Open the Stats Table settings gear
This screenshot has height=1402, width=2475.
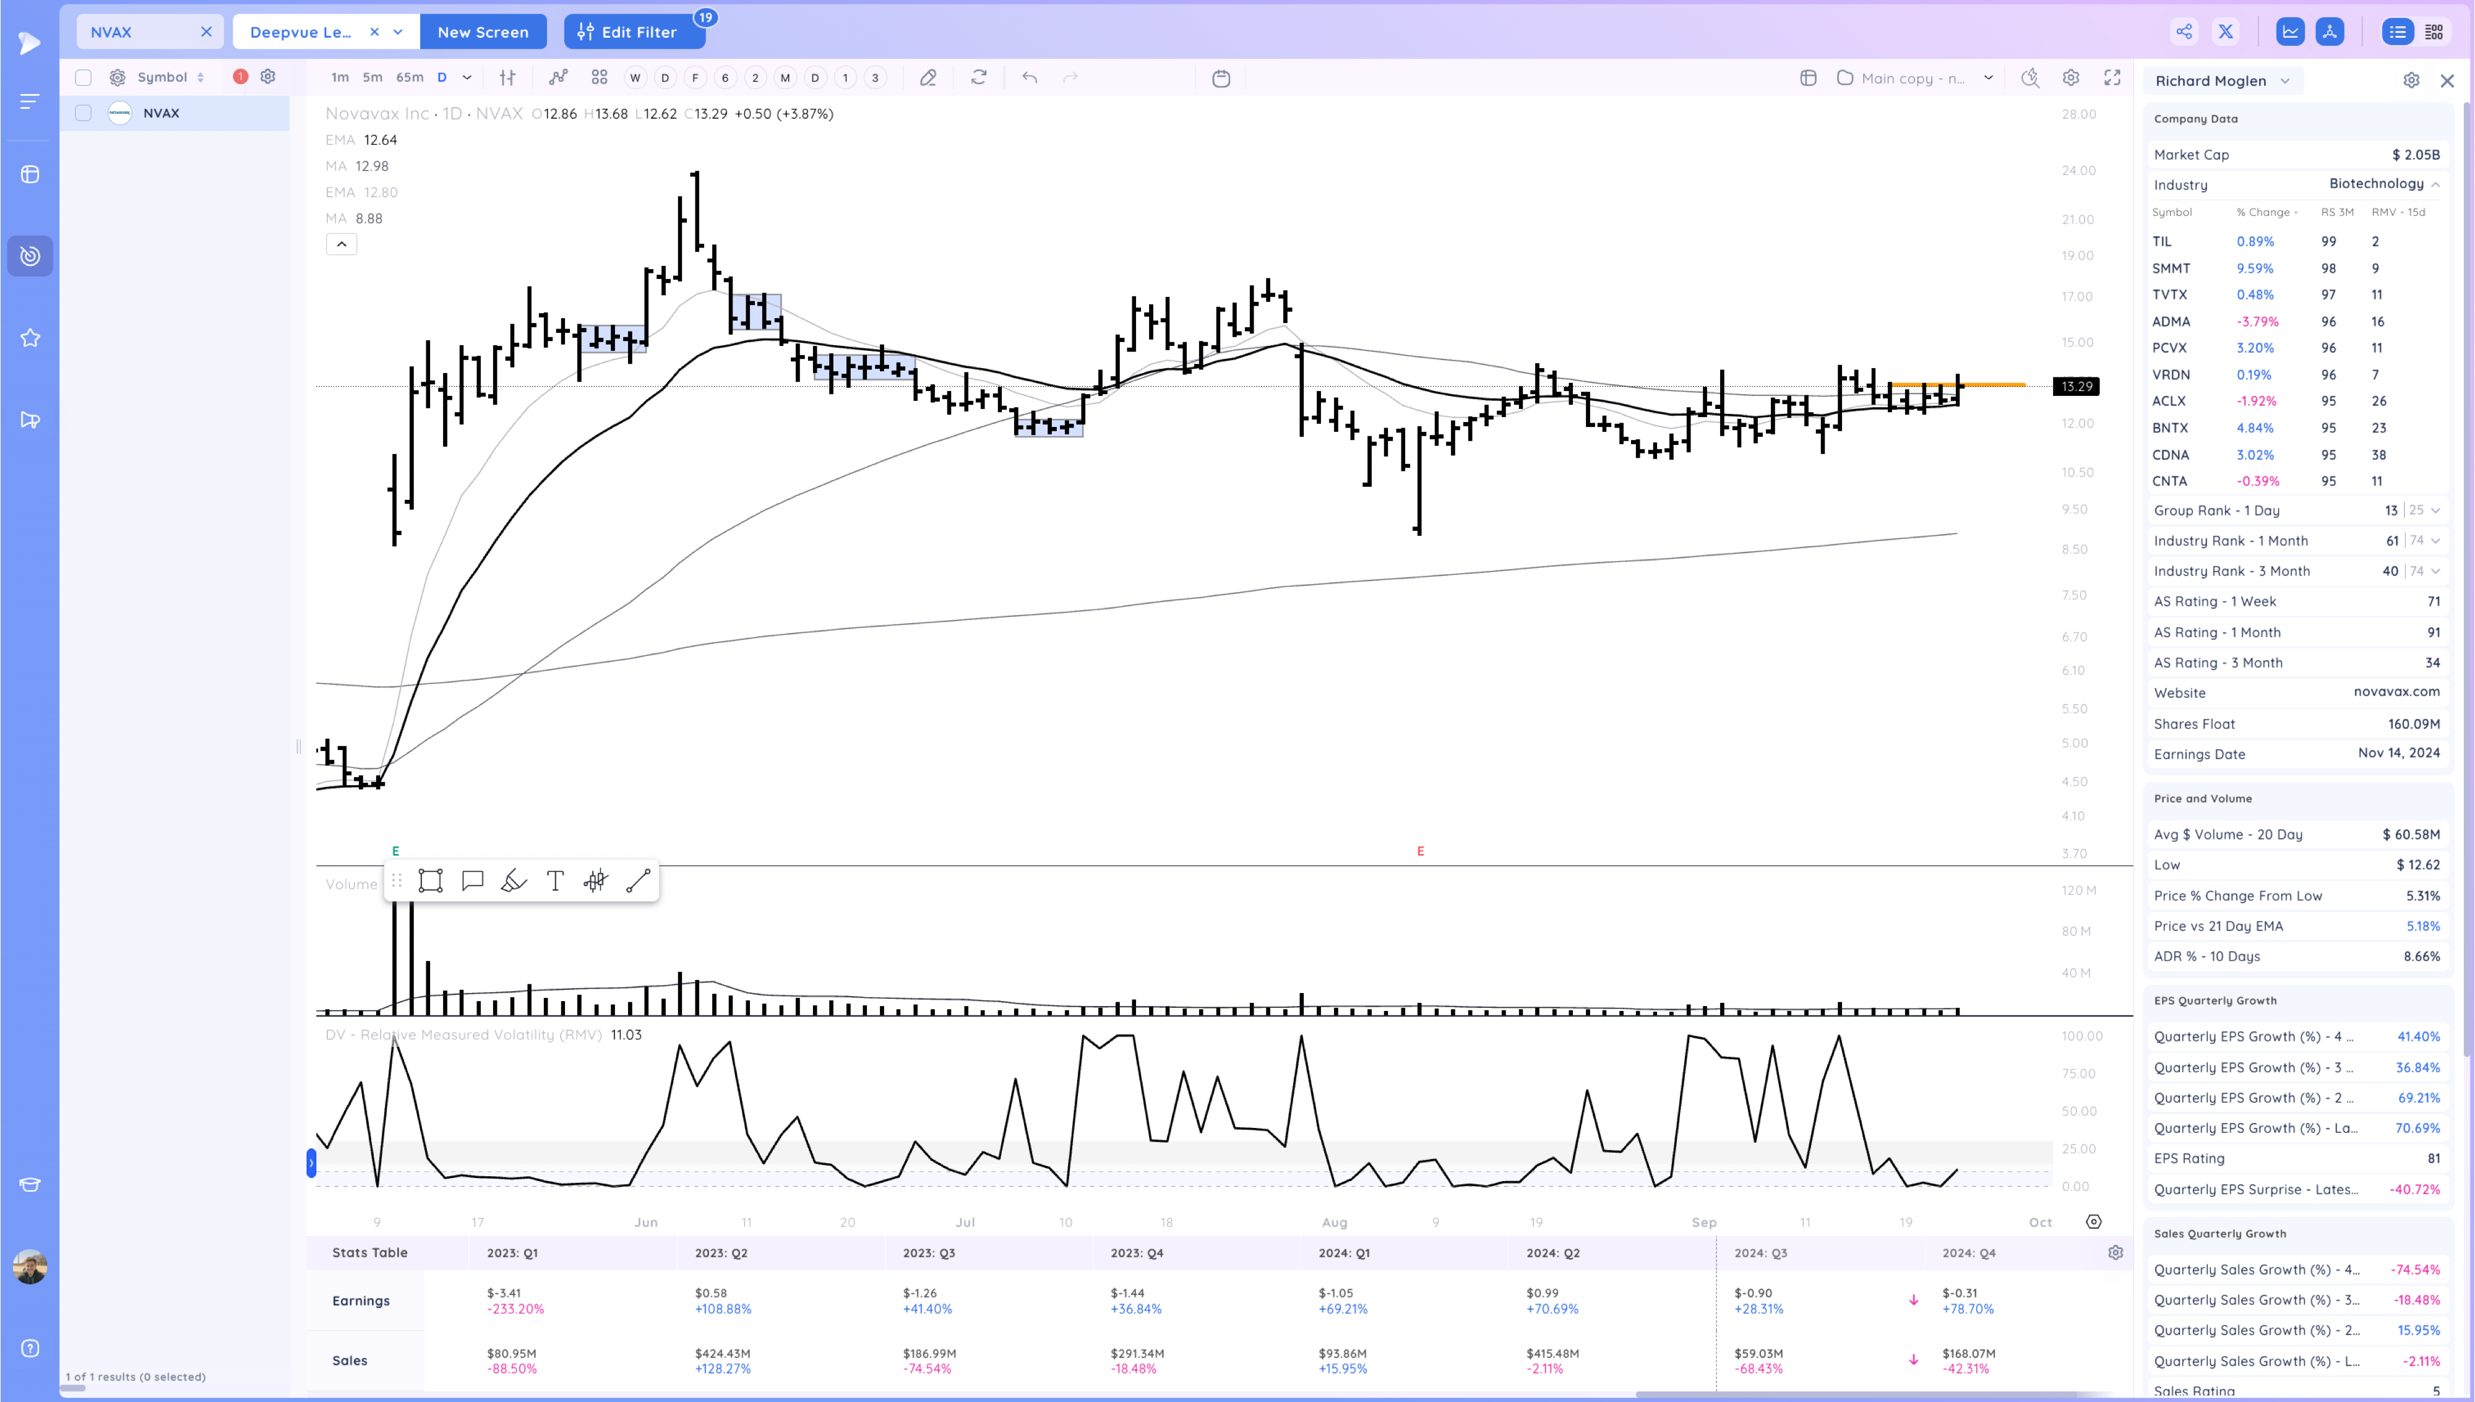2116,1252
